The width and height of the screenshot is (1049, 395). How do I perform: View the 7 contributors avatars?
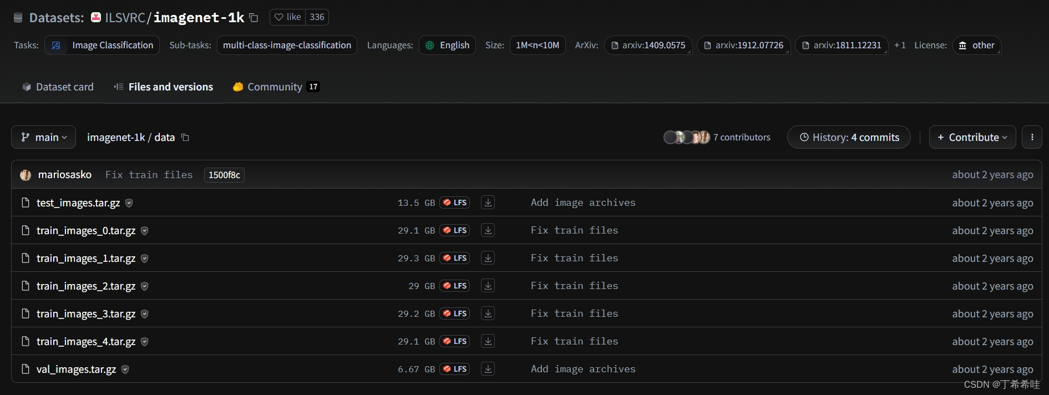coord(687,137)
